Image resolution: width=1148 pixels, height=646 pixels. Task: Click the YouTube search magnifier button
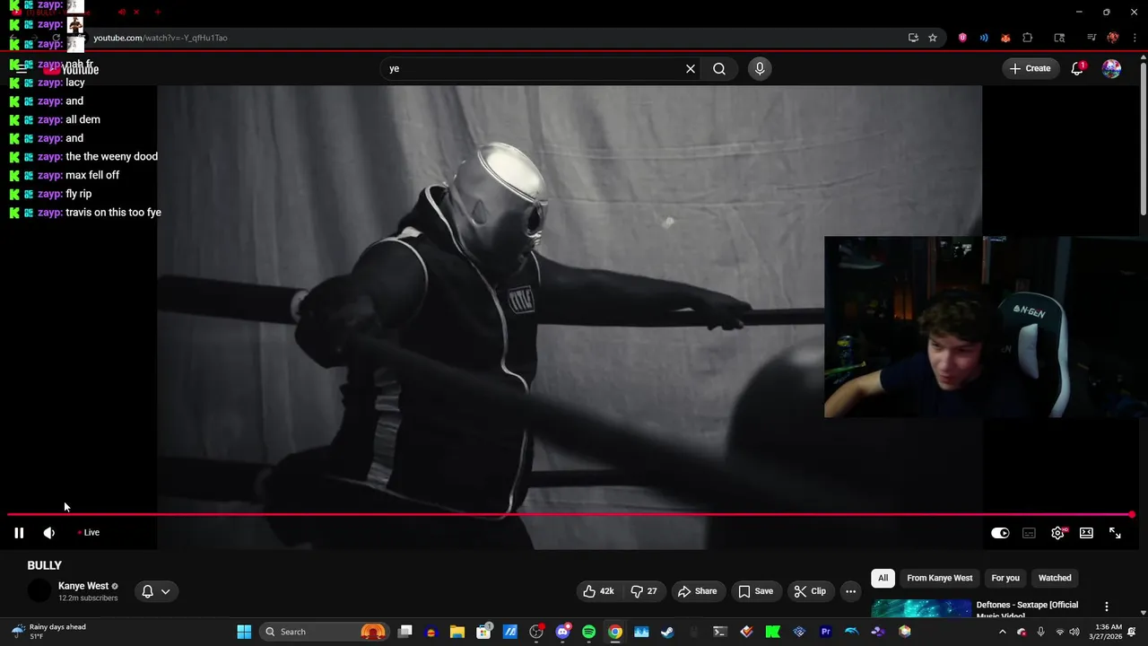(719, 68)
